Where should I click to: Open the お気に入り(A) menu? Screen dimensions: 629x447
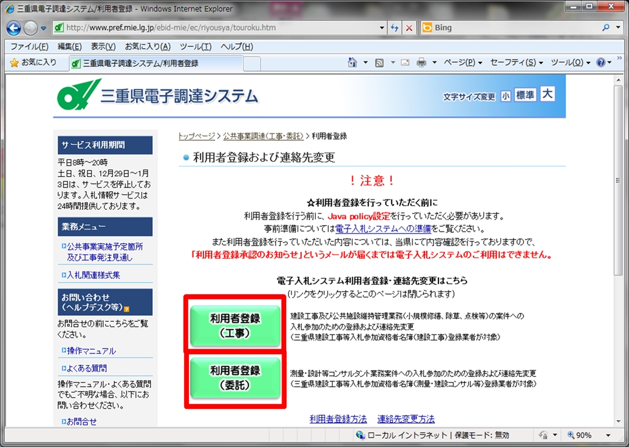click(x=147, y=47)
